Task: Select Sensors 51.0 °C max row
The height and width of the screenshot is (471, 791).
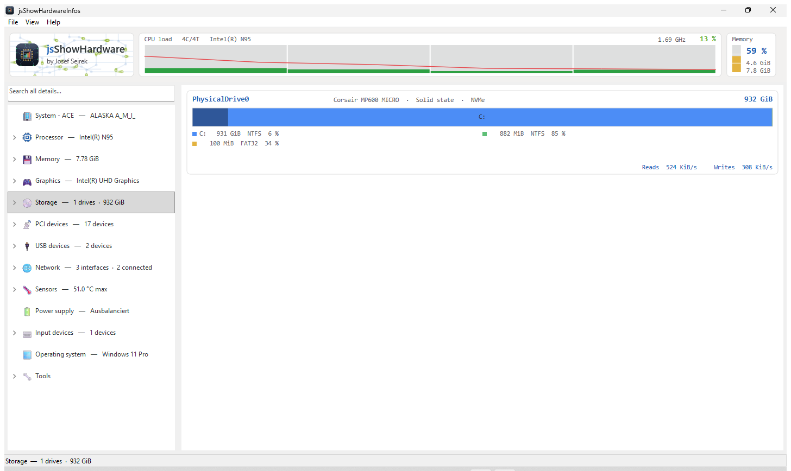Action: pyautogui.click(x=91, y=289)
